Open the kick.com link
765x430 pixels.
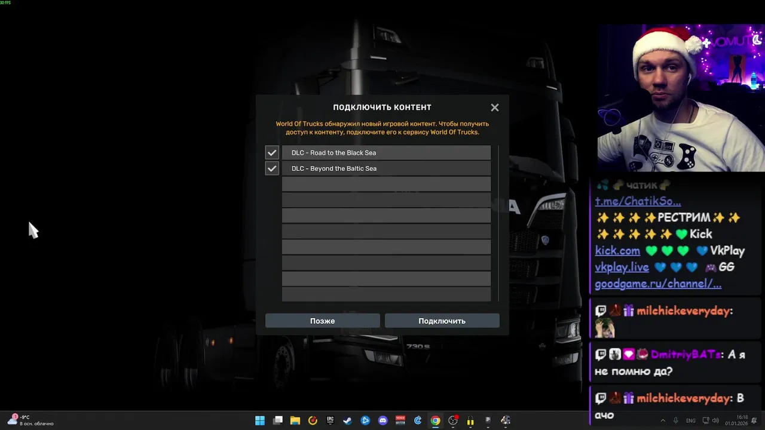pos(617,251)
